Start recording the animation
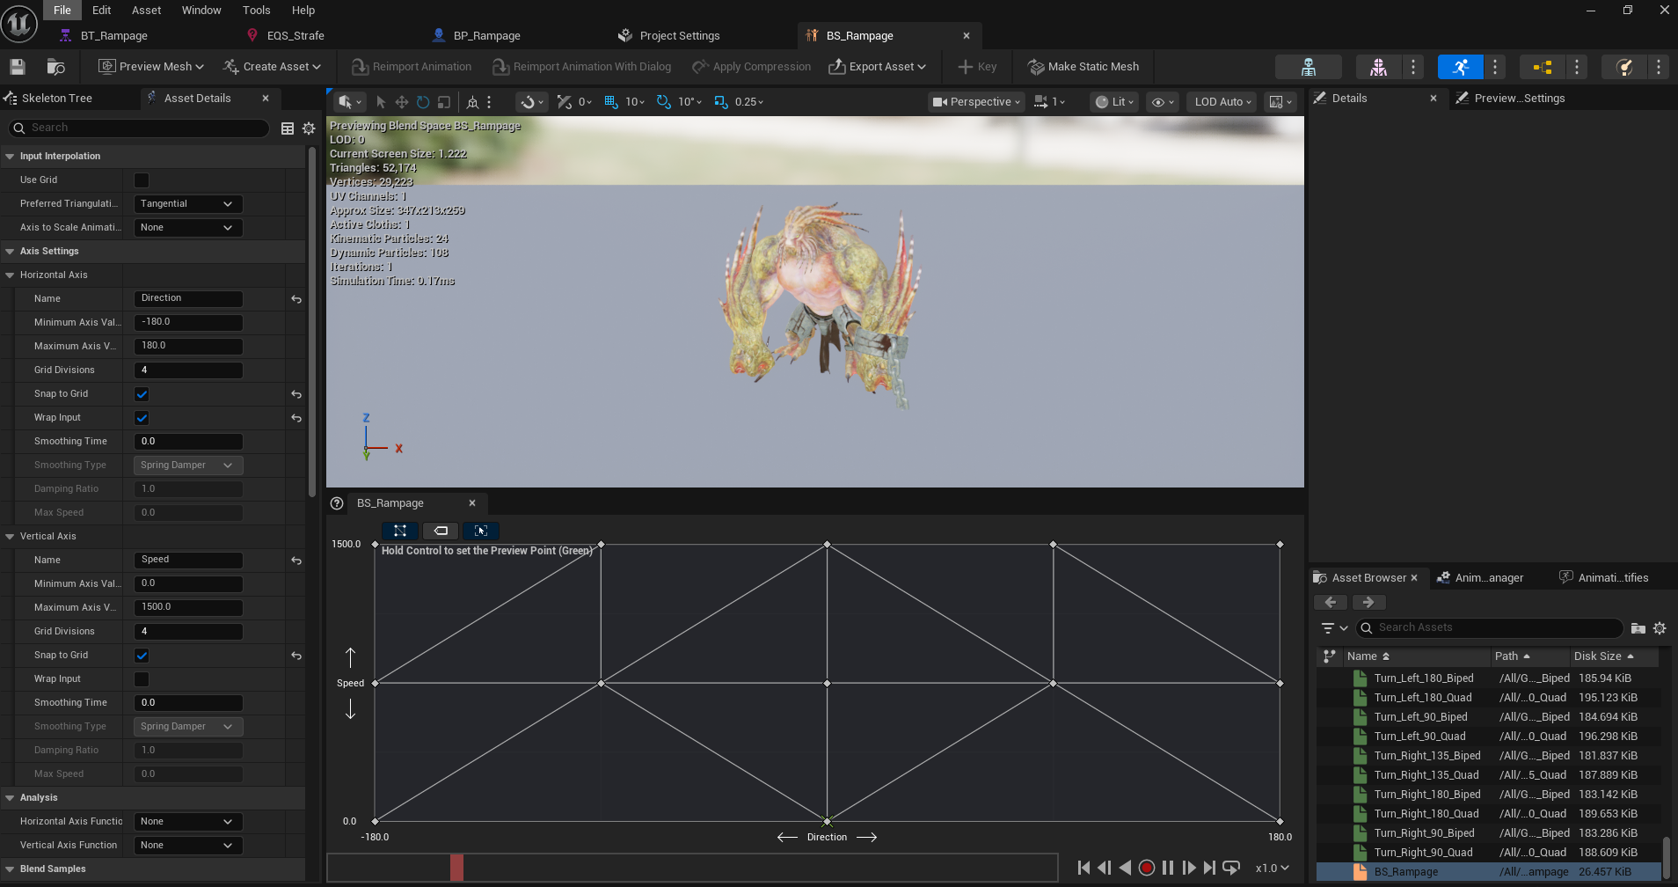1678x887 pixels. coord(1147,868)
